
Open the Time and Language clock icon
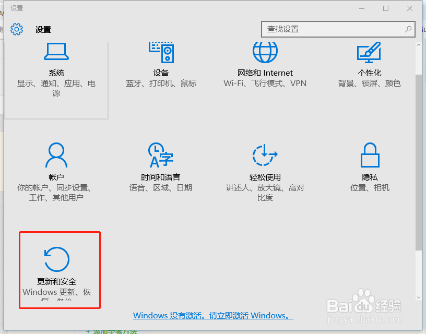point(161,155)
